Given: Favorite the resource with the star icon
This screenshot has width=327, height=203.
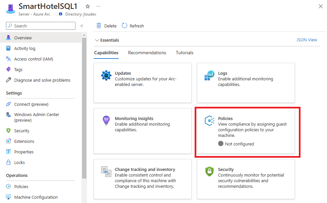Looking at the screenshot, I should tap(88, 7).
